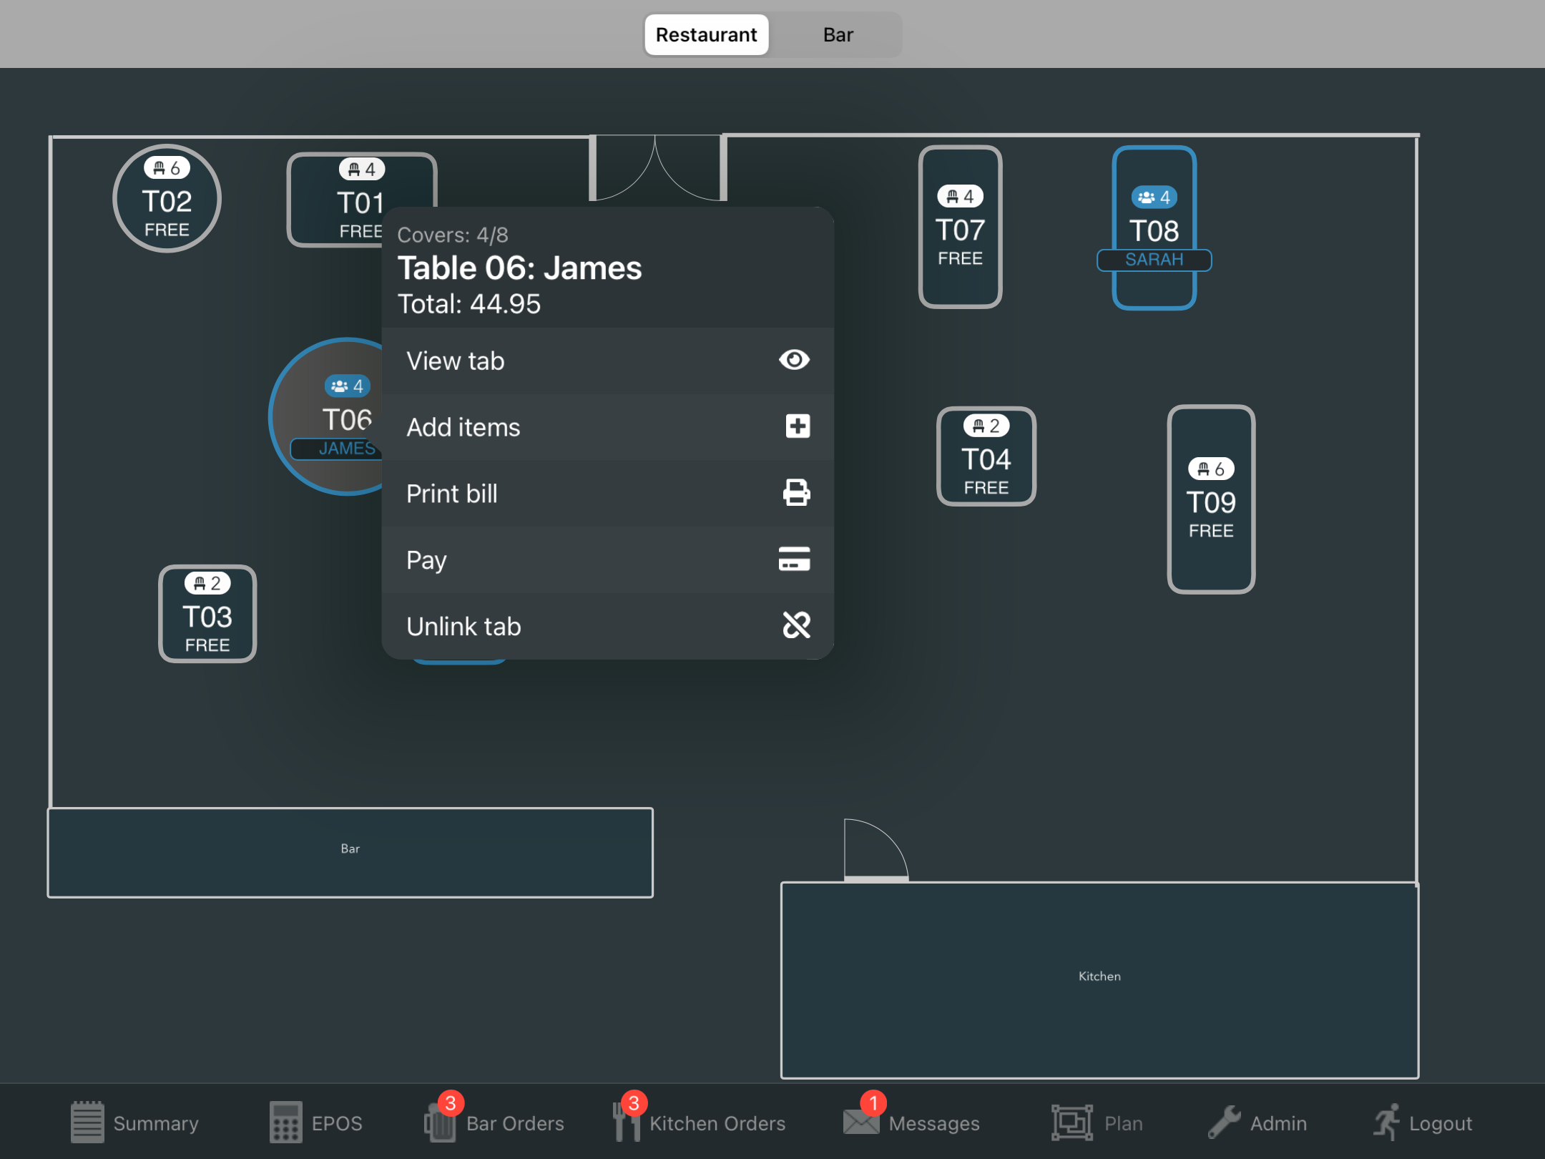Click the eye icon next to View tab
Viewport: 1545px width, 1159px height.
[794, 360]
